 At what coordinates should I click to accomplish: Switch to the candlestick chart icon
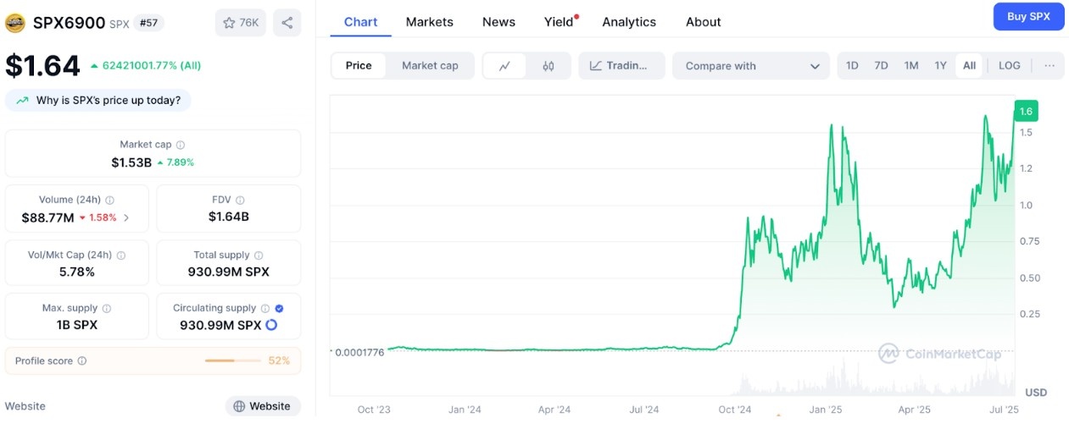(x=548, y=66)
